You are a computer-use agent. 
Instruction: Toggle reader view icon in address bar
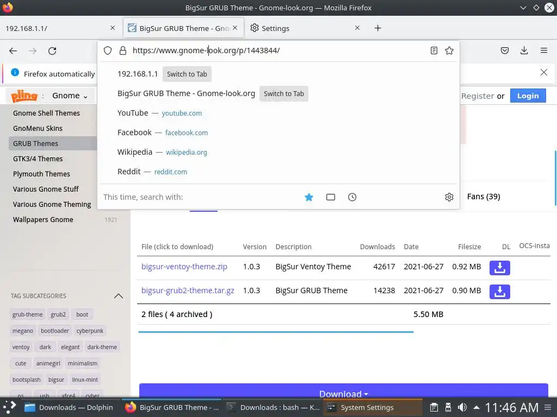[x=434, y=50]
